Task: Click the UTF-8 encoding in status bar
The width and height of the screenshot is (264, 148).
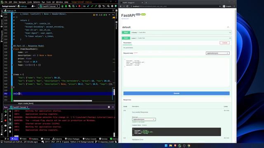Action: pyautogui.click(x=59, y=142)
